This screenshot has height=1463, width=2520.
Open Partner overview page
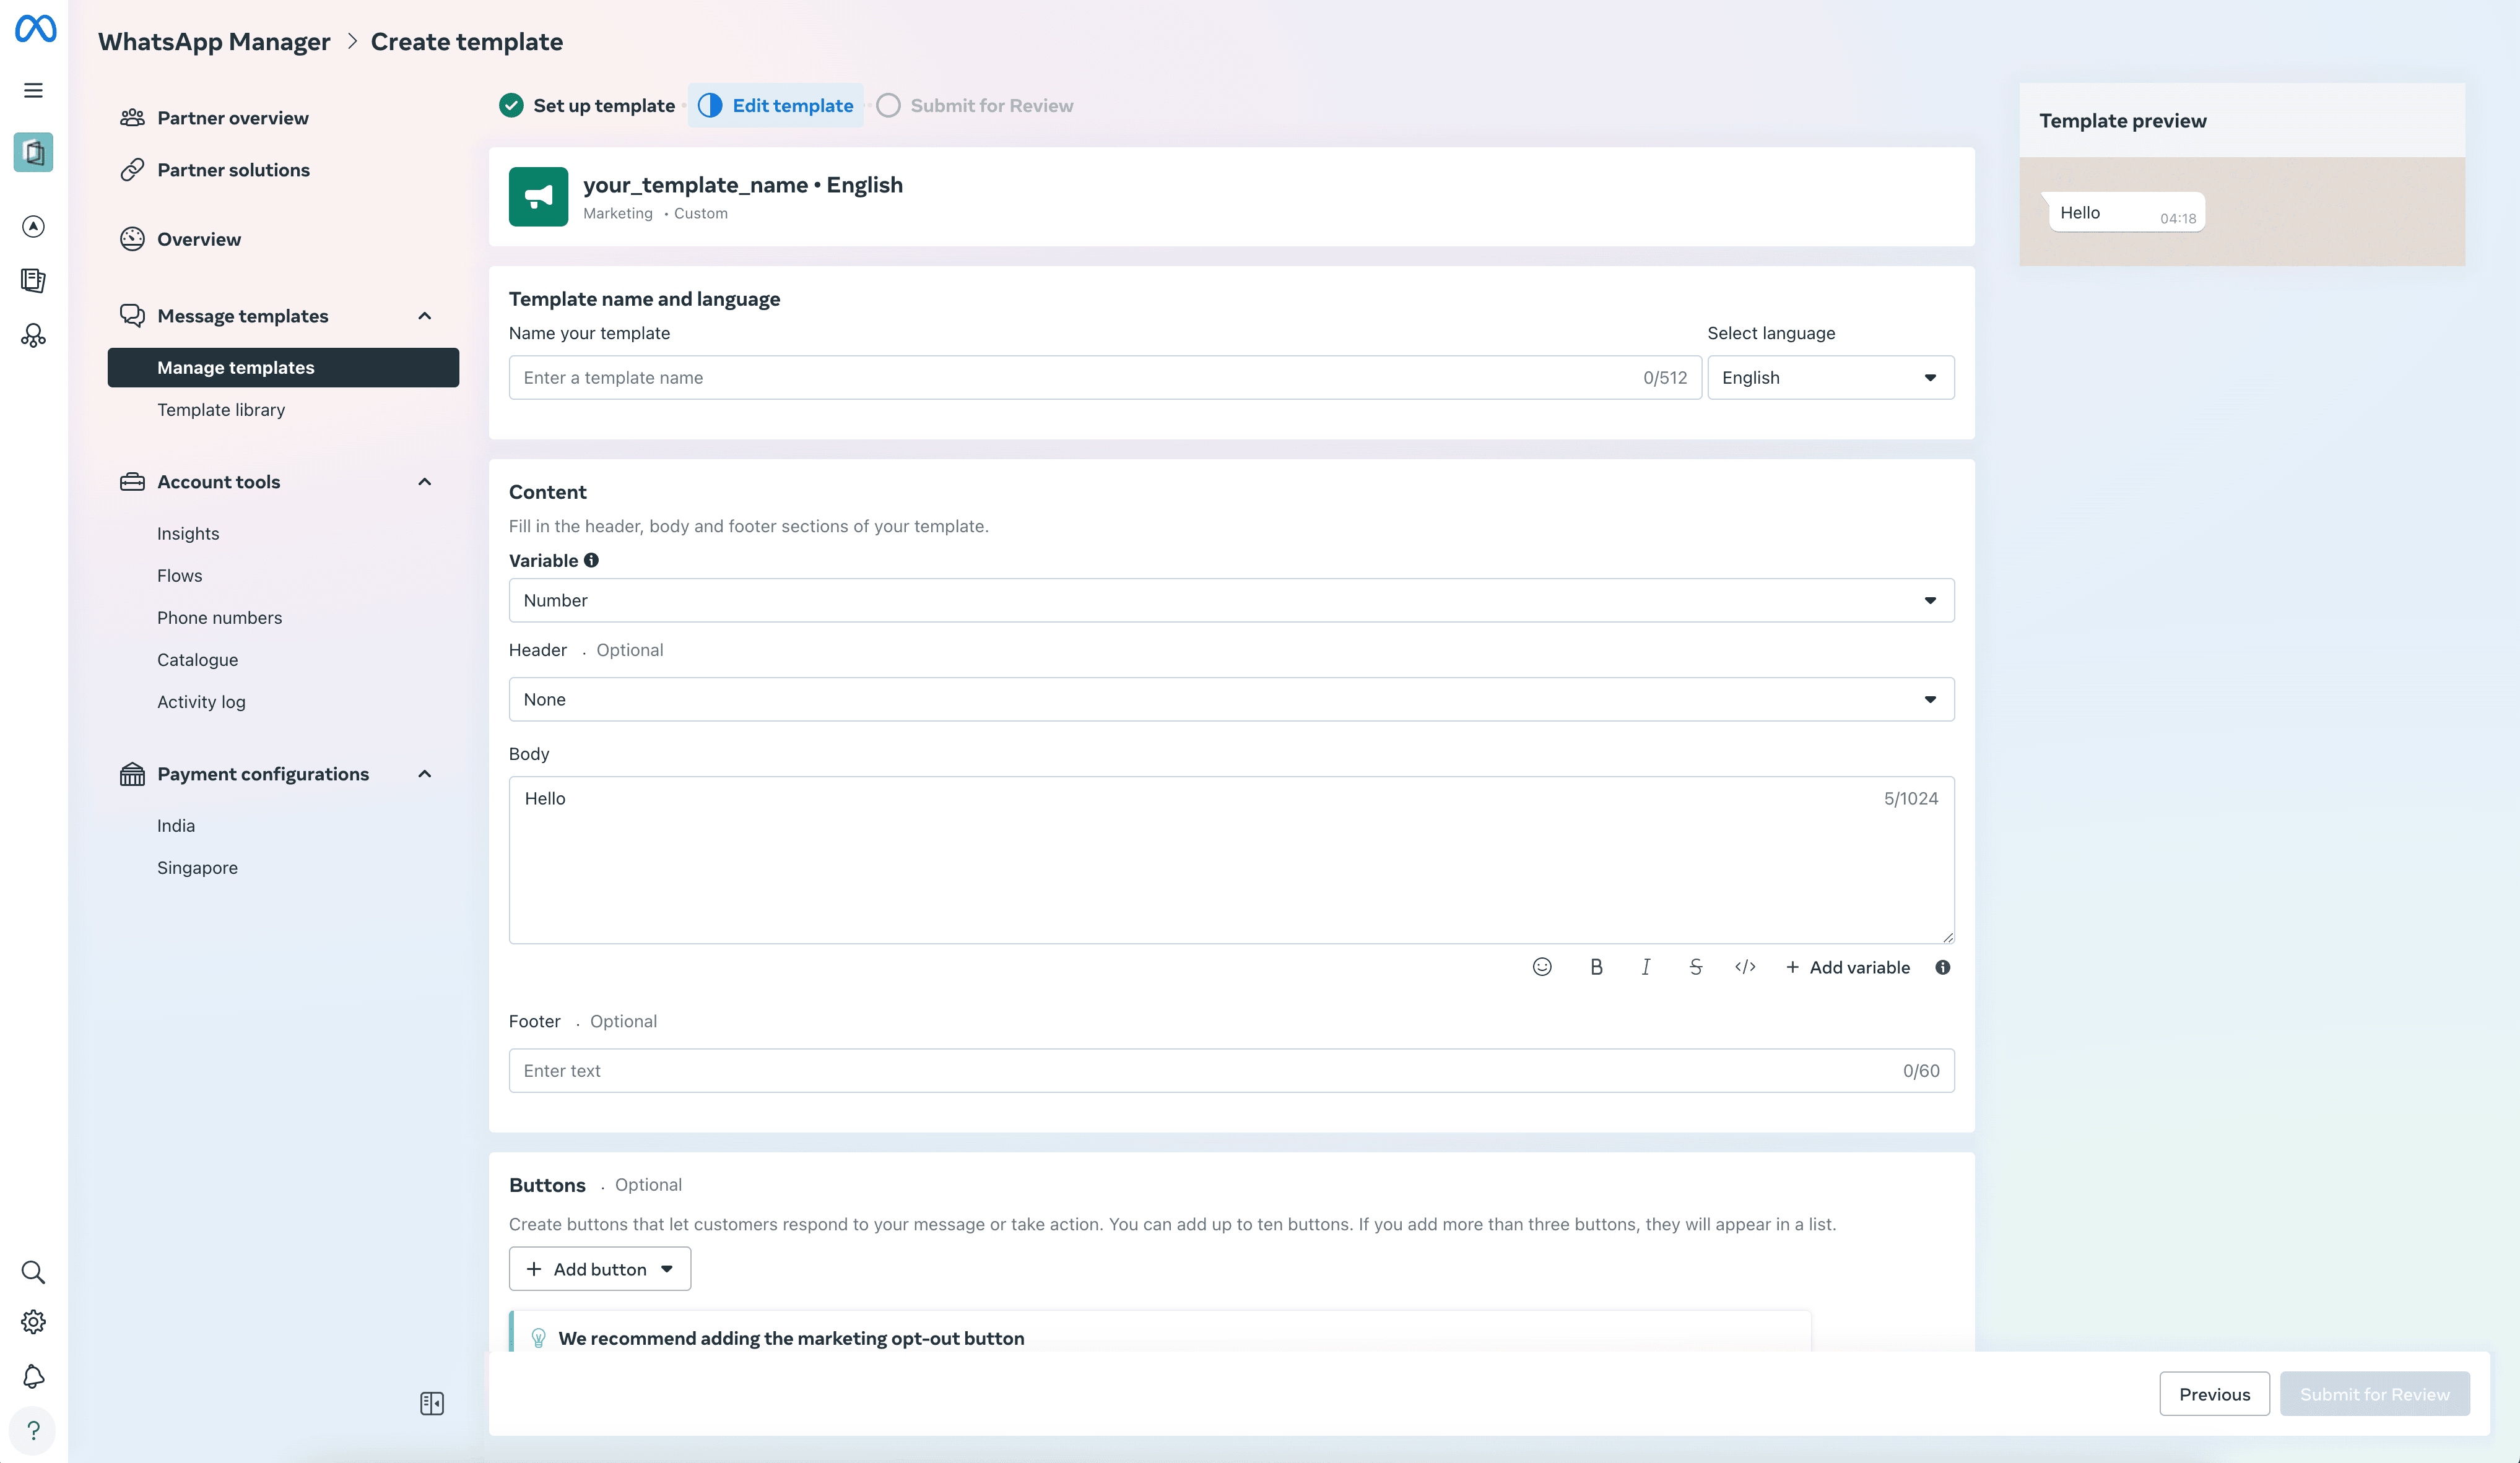pos(233,118)
